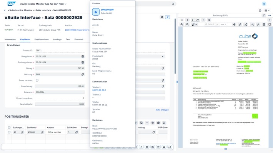
Task: Click the Geschäftsjahr field
Action: pos(60,104)
